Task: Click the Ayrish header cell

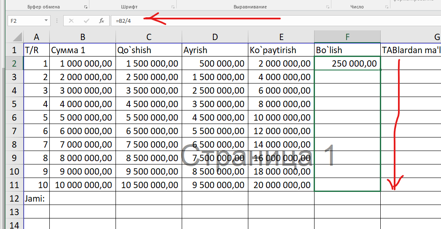Action: pos(215,50)
